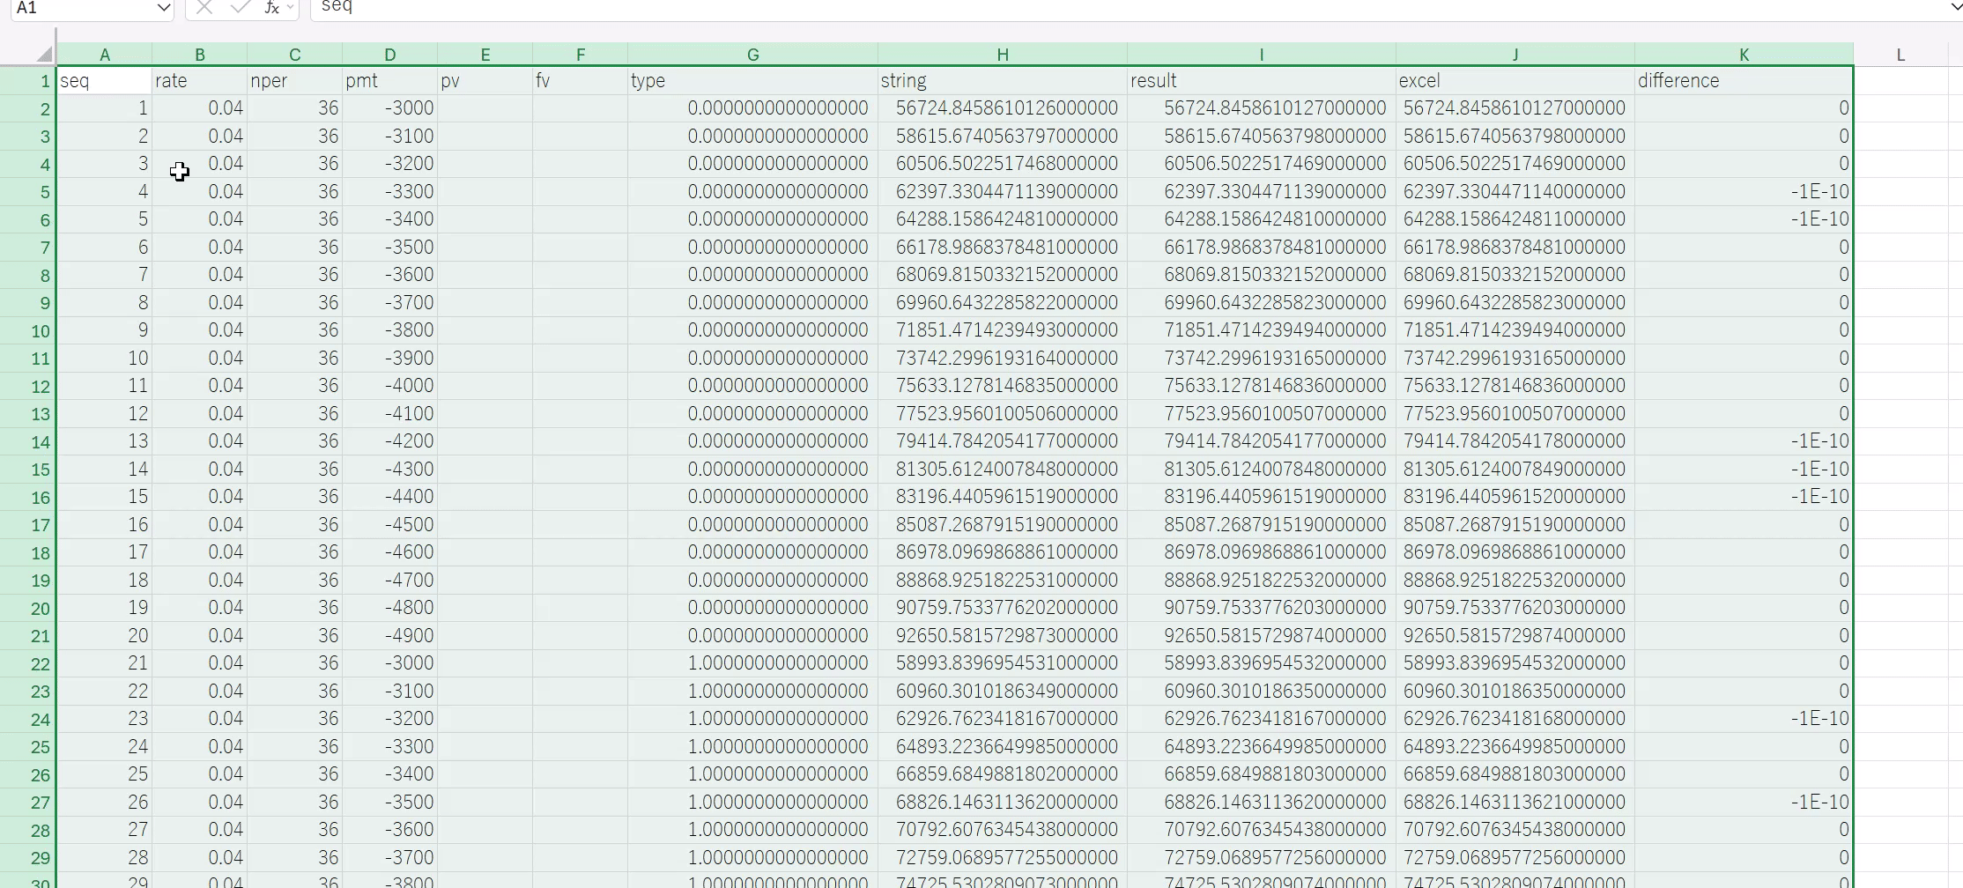
Task: Select row 27 header
Action: point(28,803)
